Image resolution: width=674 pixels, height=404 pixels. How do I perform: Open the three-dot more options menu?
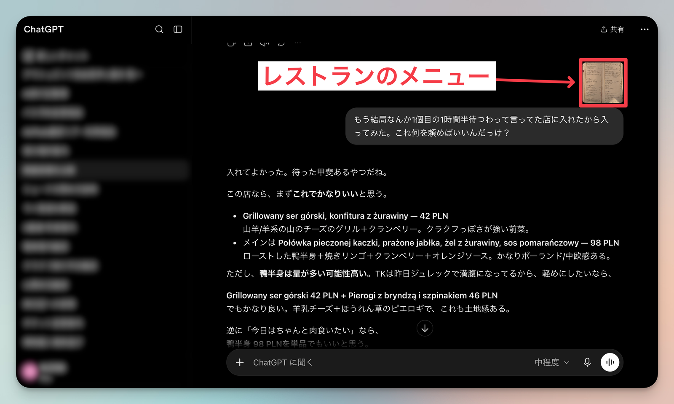pos(645,29)
